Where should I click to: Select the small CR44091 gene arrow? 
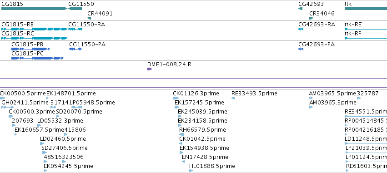[x=89, y=18]
